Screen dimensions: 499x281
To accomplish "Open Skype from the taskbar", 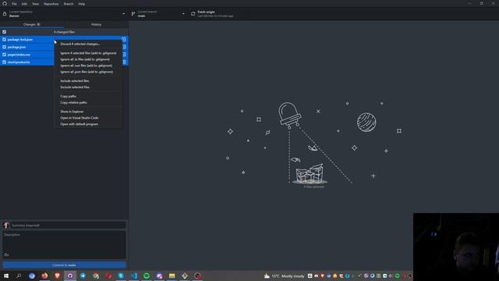I will (121, 276).
